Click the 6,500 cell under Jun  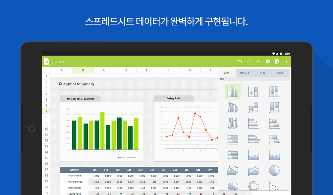(x=153, y=176)
